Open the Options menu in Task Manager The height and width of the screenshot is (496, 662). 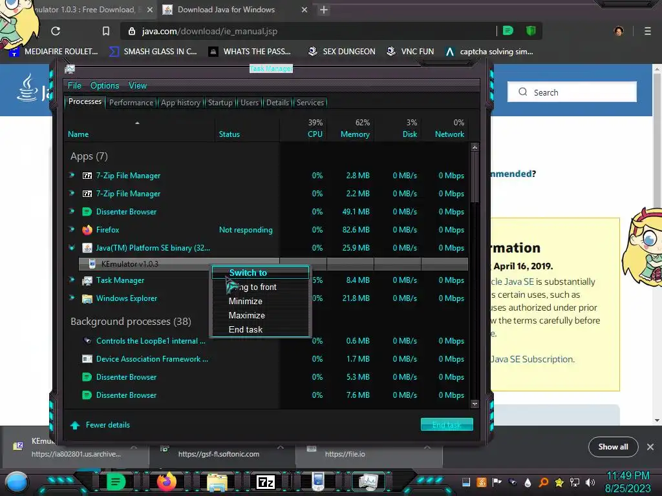coord(105,86)
